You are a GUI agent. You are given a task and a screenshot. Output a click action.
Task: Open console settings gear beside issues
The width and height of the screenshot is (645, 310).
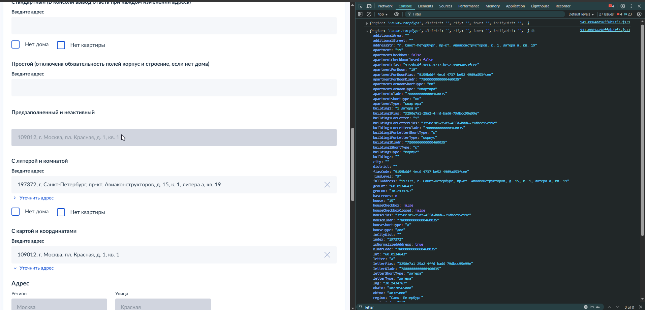click(x=639, y=14)
